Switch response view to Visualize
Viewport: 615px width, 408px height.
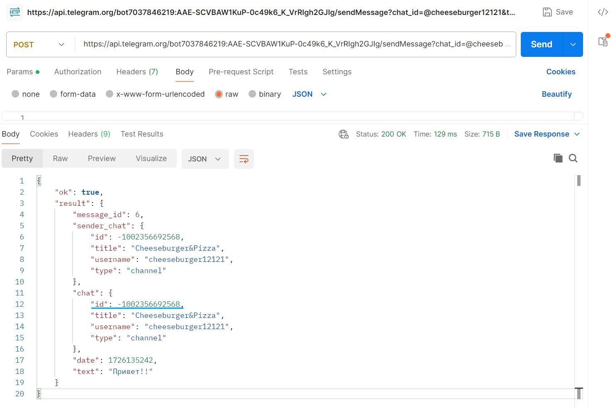(x=151, y=159)
